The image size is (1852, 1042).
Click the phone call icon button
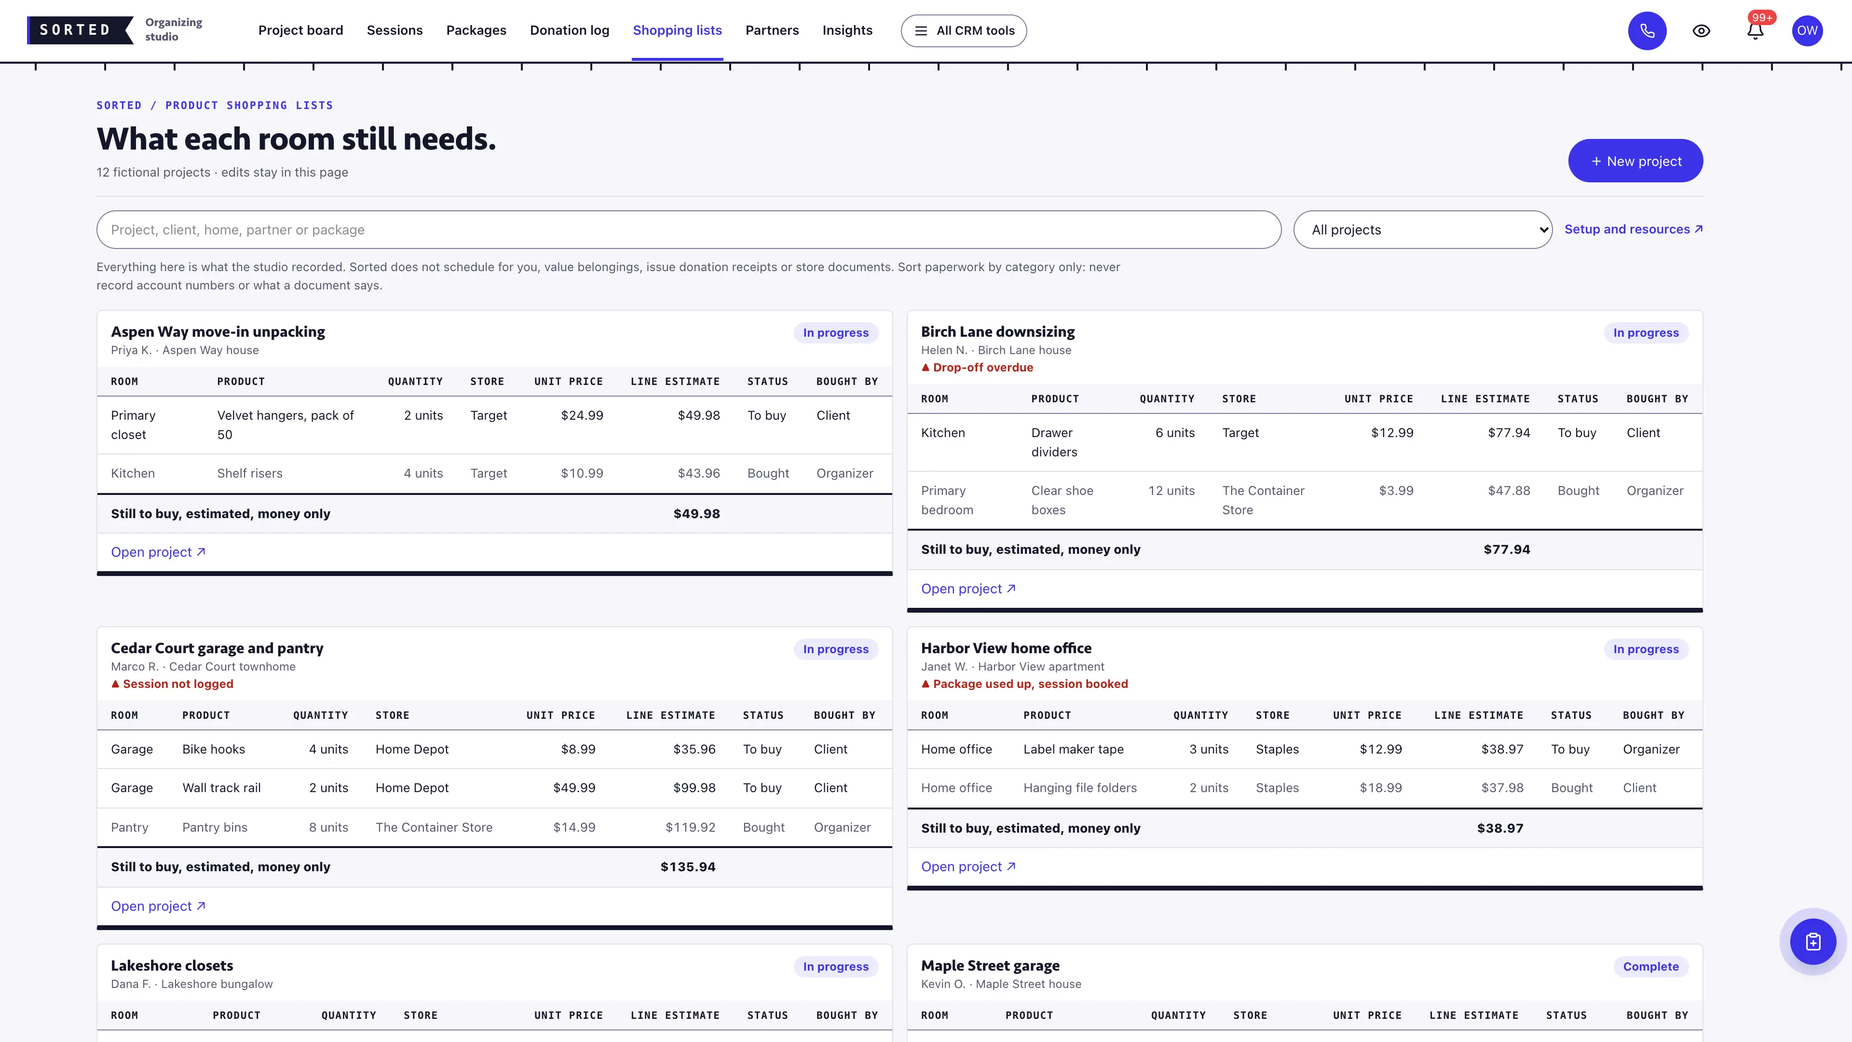pos(1647,31)
